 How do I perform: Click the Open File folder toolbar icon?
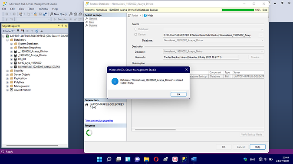point(36,14)
